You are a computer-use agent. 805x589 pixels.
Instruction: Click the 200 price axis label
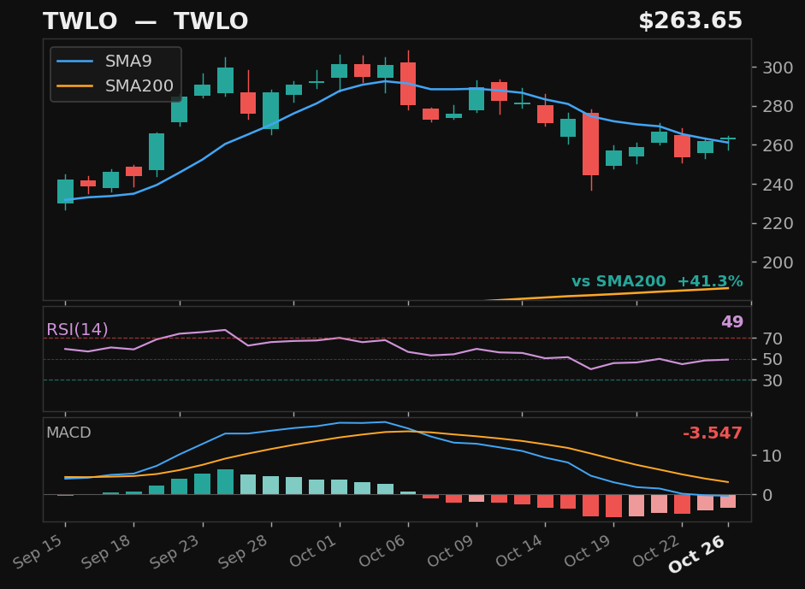[778, 262]
